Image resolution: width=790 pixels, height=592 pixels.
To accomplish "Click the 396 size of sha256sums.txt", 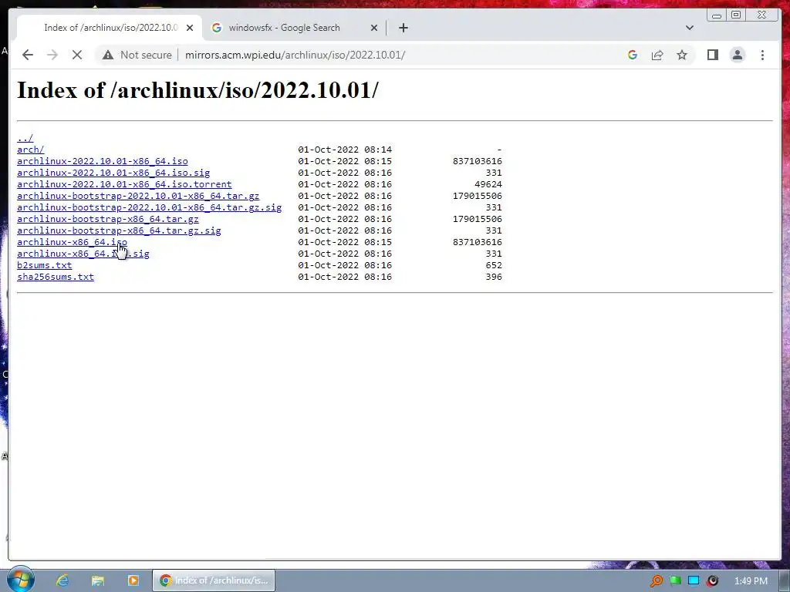I will point(494,277).
